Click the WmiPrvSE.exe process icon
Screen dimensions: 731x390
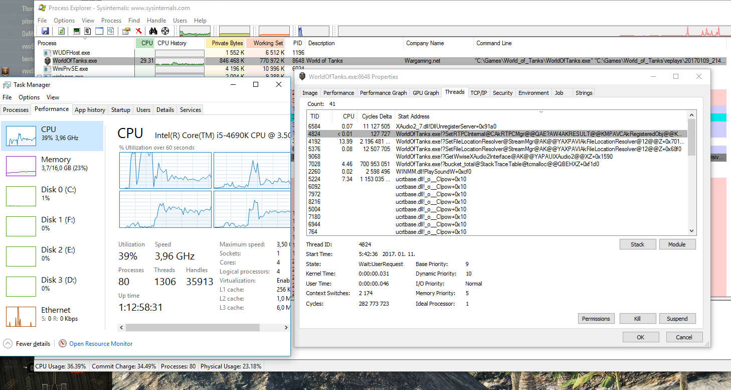click(48, 69)
